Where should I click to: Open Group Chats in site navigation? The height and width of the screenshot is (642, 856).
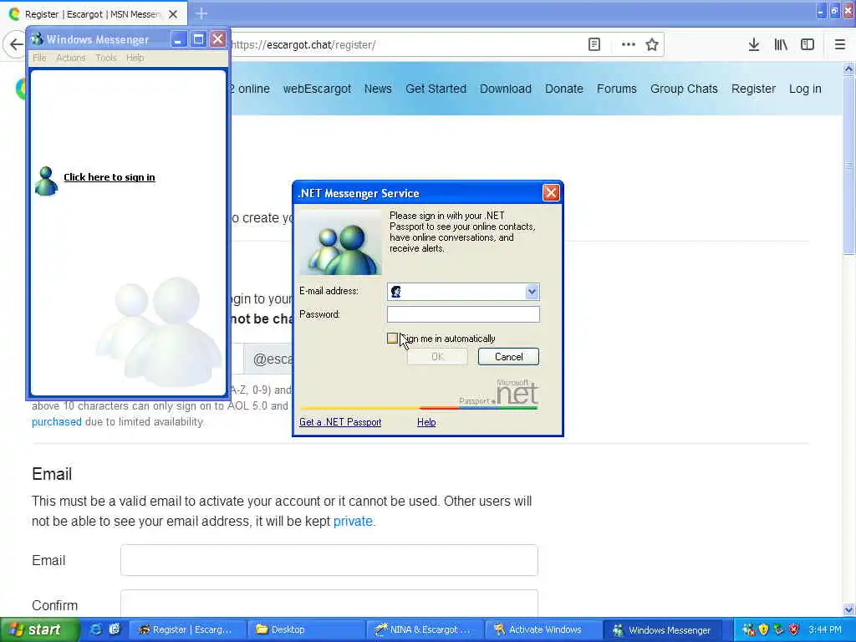(x=684, y=89)
